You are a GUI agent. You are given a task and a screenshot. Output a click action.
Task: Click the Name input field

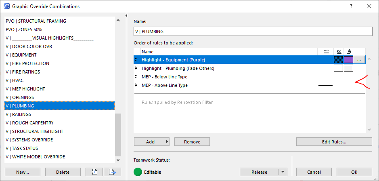coord(253,32)
